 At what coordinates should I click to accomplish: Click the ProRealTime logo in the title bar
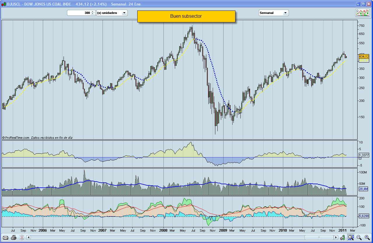point(3,4)
